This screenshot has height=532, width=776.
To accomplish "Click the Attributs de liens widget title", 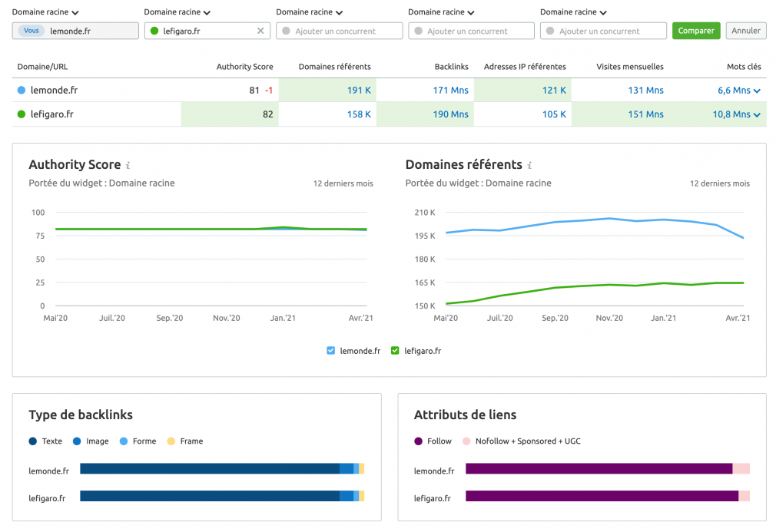I will point(465,415).
